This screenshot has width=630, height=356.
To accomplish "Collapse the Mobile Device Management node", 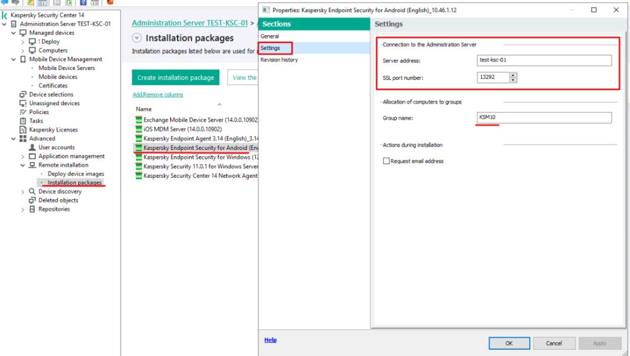I will click(x=14, y=59).
